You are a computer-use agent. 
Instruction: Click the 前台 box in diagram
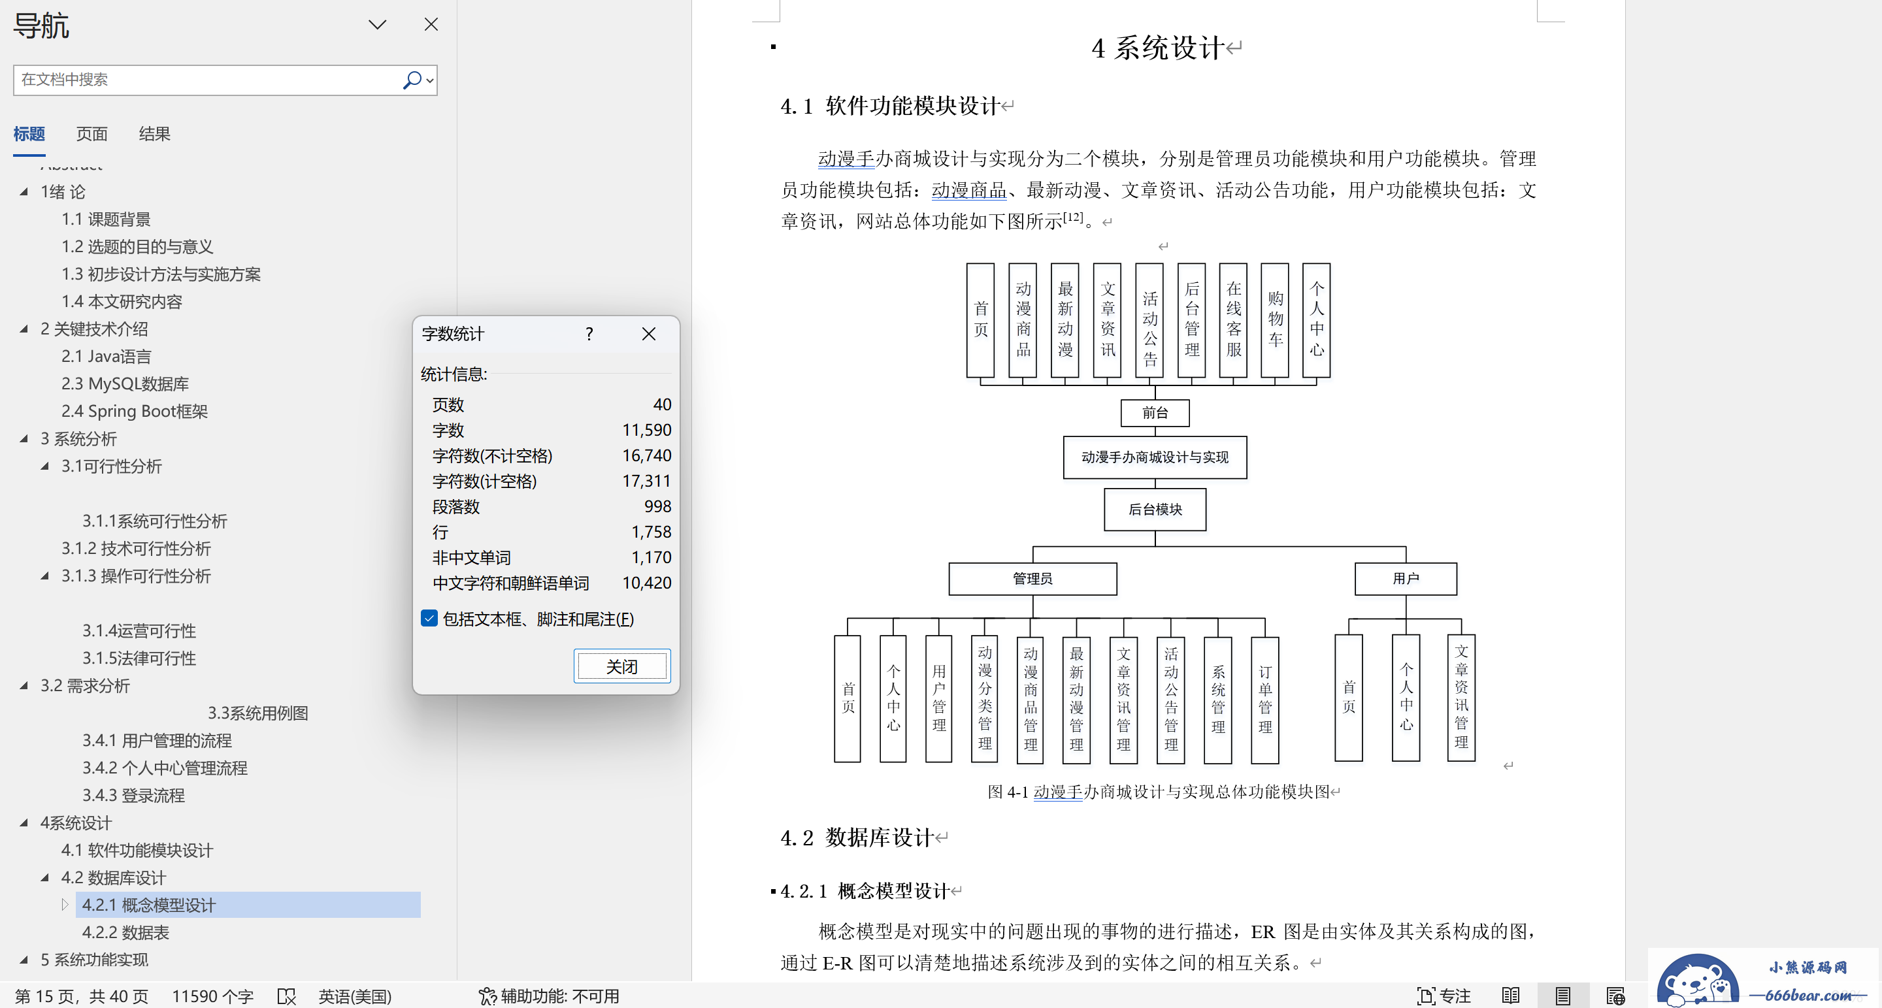[x=1154, y=413]
